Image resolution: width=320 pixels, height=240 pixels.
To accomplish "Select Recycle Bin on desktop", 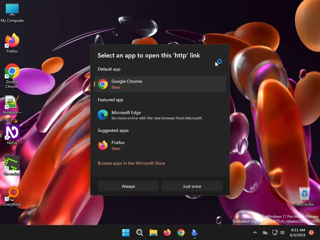I will click(304, 197).
